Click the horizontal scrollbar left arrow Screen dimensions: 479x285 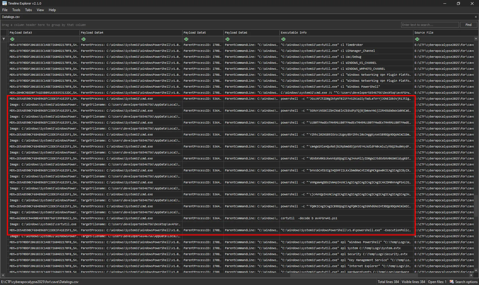[3, 275]
